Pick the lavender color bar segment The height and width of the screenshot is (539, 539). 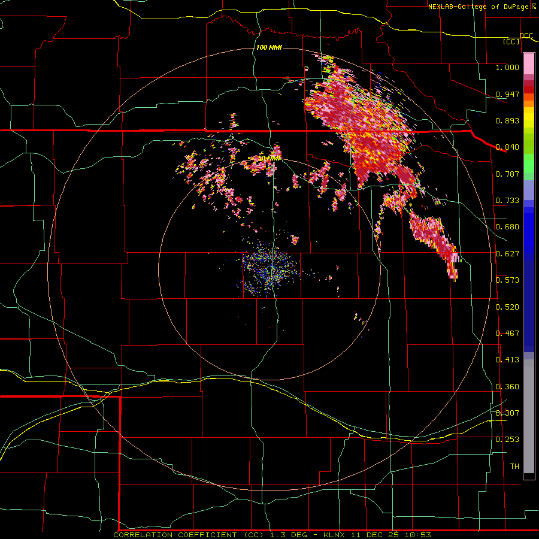pyautogui.click(x=529, y=190)
